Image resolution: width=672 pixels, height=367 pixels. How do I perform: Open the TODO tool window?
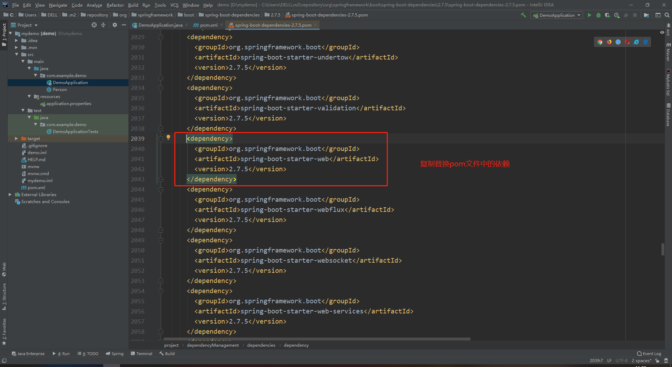coord(88,354)
